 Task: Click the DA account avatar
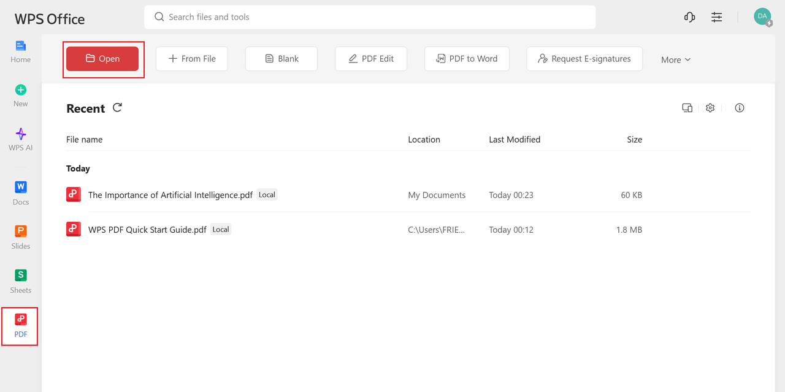(x=762, y=17)
